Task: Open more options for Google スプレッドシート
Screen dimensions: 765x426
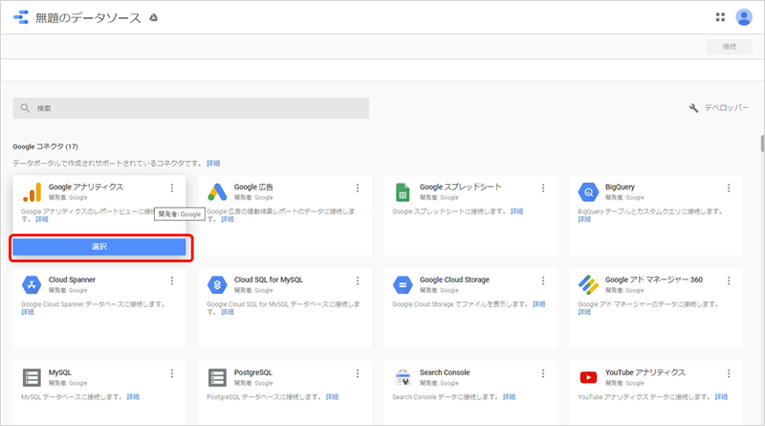Action: (543, 188)
